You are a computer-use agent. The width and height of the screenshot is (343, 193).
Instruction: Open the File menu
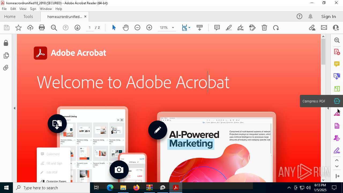4,9
